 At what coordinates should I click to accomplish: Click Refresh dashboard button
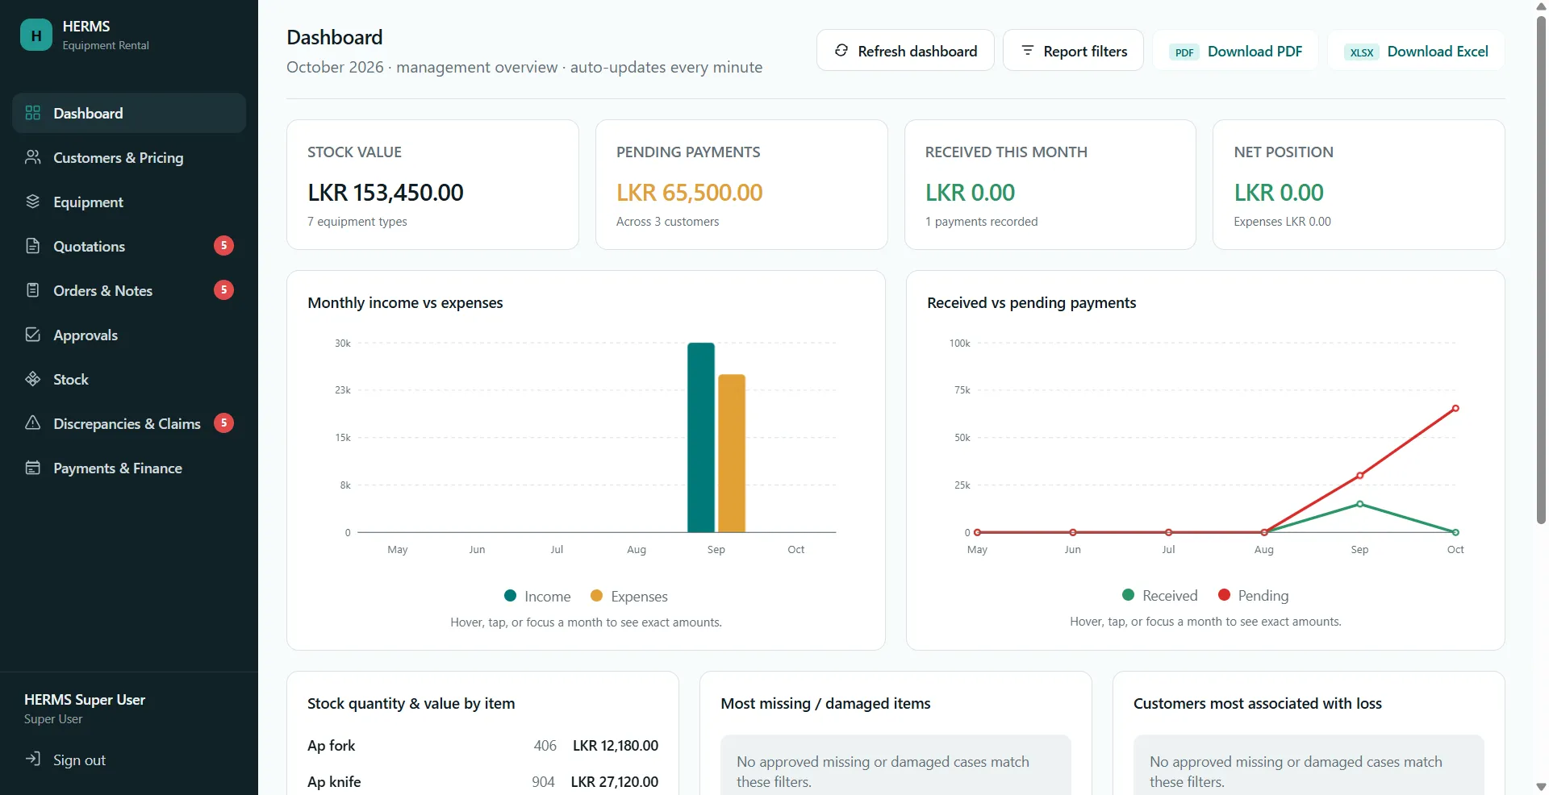tap(905, 50)
